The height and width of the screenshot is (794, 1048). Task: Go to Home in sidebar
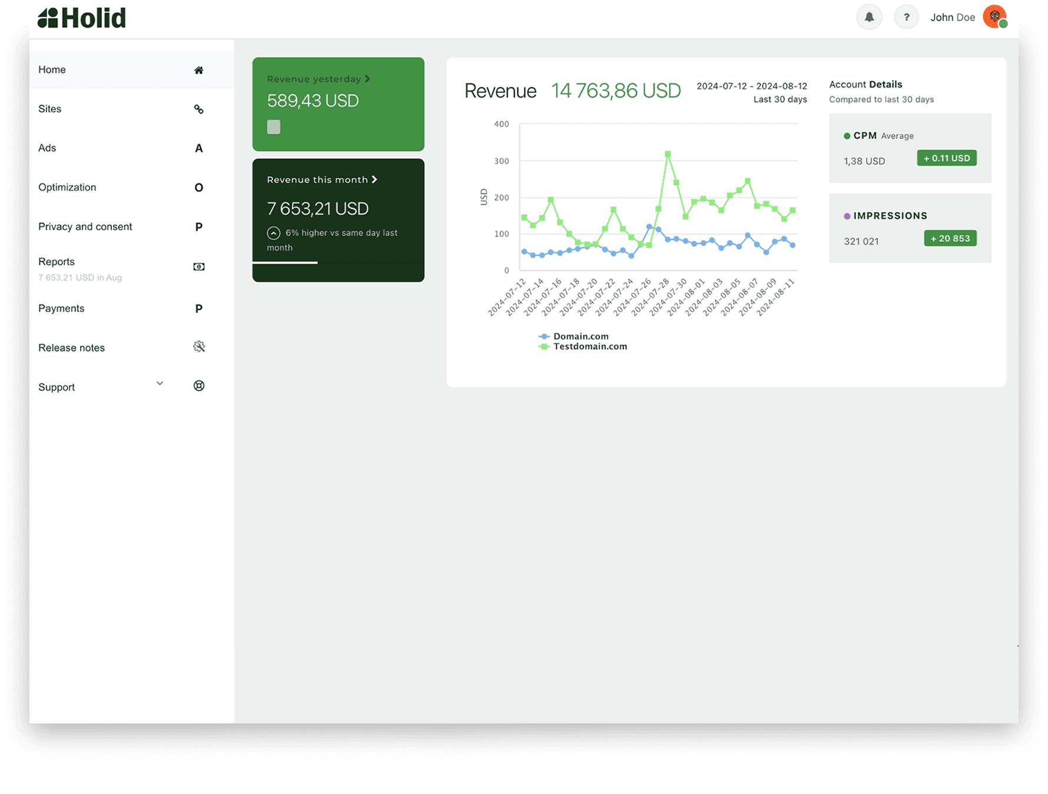click(132, 70)
